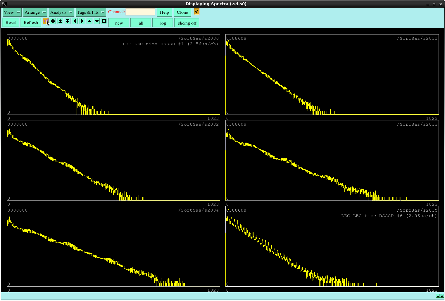445x301 pixels.
Task: Click the green X icon in the status bar
Action: pyautogui.click(x=442, y=296)
